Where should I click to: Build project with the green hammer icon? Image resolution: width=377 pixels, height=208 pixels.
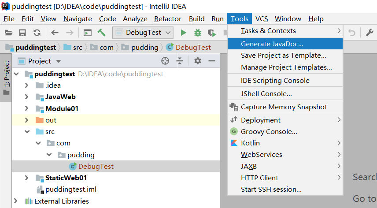pos(101,33)
